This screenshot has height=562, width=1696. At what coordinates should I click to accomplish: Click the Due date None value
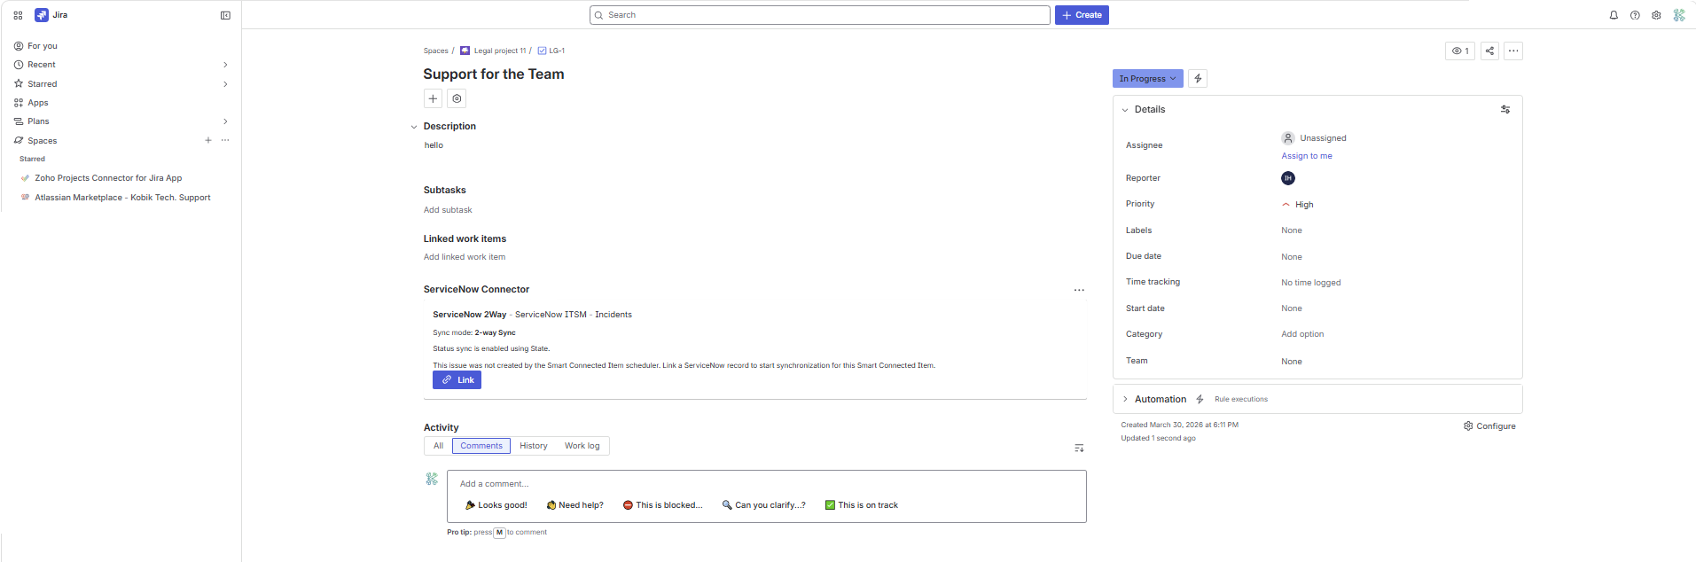pyautogui.click(x=1292, y=257)
